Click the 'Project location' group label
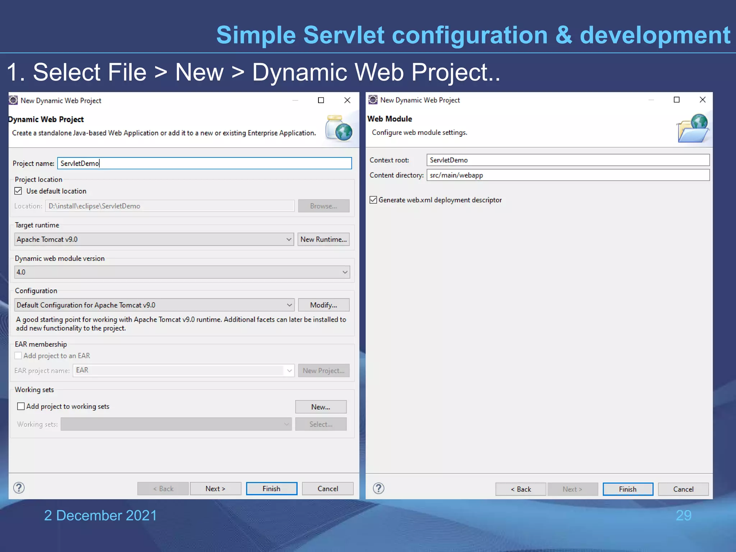The image size is (736, 552). [38, 179]
